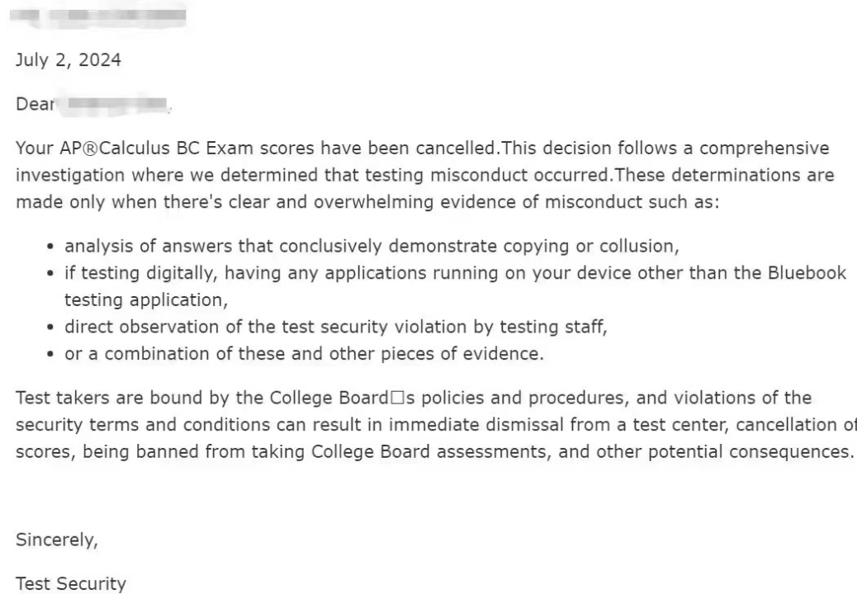Click the phrase copying or collusion
This screenshot has width=857, height=594.
[591, 246]
